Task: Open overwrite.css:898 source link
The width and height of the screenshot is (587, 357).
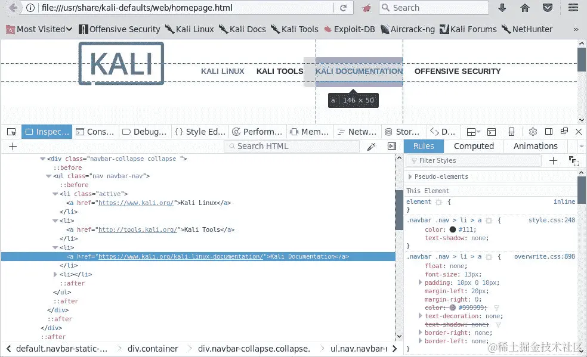Action: [544, 256]
